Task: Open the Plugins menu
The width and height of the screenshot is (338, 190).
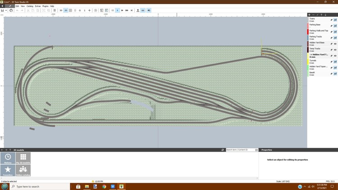Action: click(x=45, y=6)
